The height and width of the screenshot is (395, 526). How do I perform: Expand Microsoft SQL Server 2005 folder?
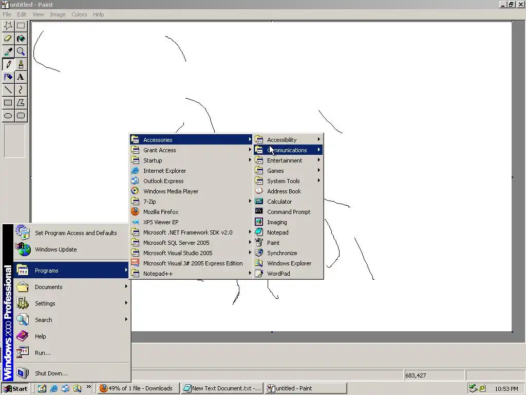click(x=191, y=243)
